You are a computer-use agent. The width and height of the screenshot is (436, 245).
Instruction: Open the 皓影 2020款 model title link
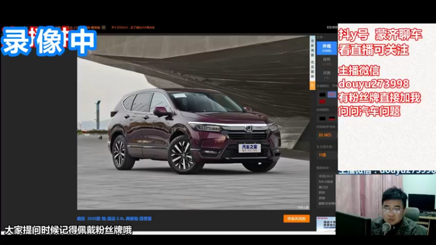tap(114, 219)
